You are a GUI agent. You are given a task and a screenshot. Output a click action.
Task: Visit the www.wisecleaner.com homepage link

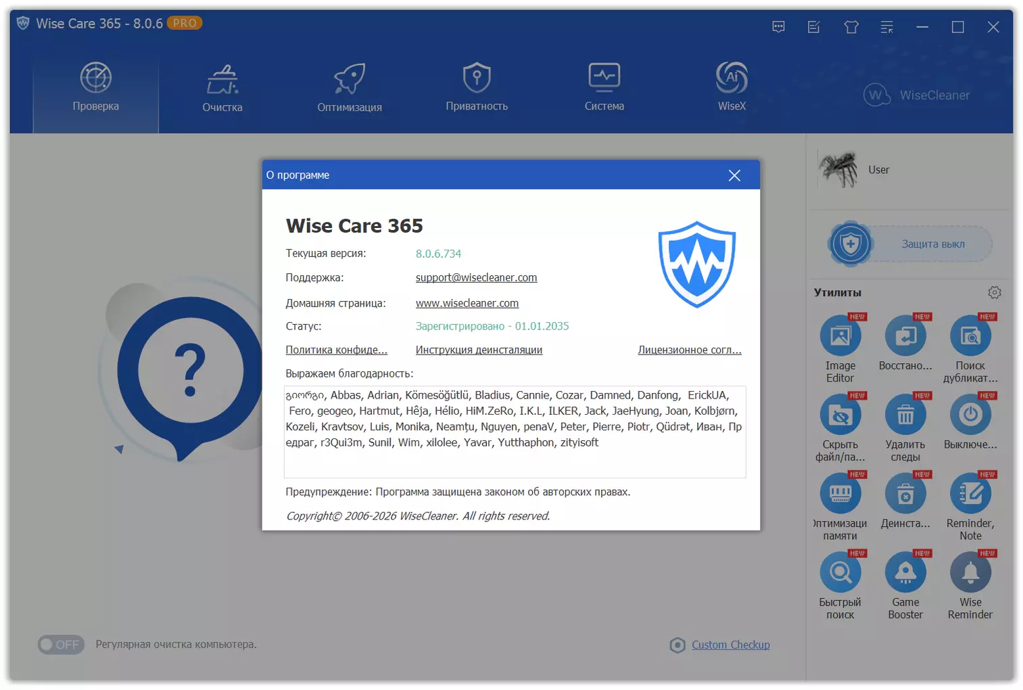point(467,303)
